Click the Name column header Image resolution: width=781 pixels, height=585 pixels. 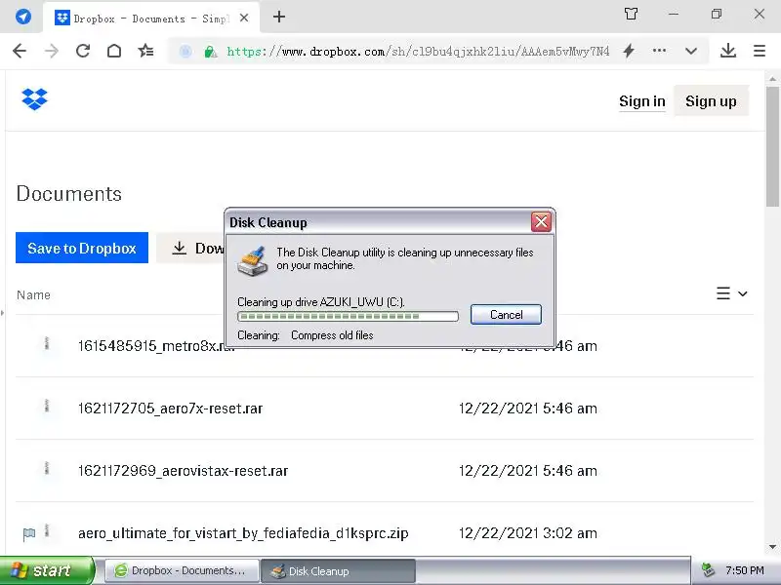(x=33, y=295)
